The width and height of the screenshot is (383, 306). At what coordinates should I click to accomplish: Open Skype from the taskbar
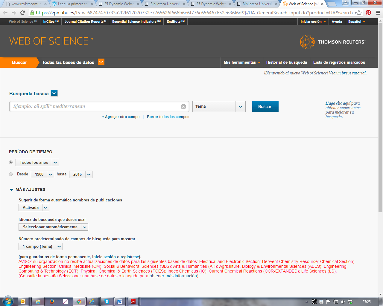click(x=107, y=302)
